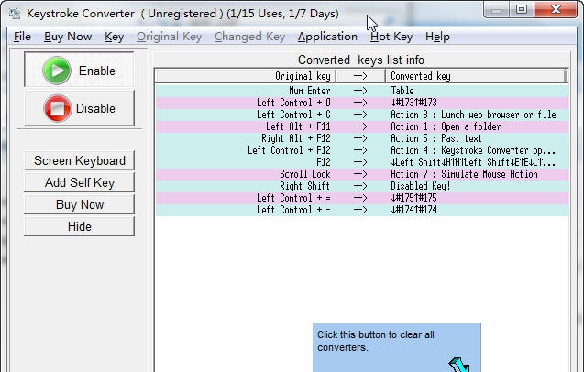Click the Buy Now sidebar button
The height and width of the screenshot is (372, 584).
tap(80, 204)
